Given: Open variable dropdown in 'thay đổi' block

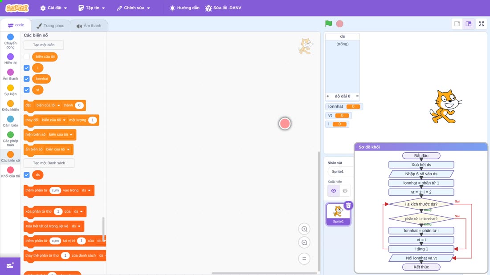Looking at the screenshot, I should (54, 120).
